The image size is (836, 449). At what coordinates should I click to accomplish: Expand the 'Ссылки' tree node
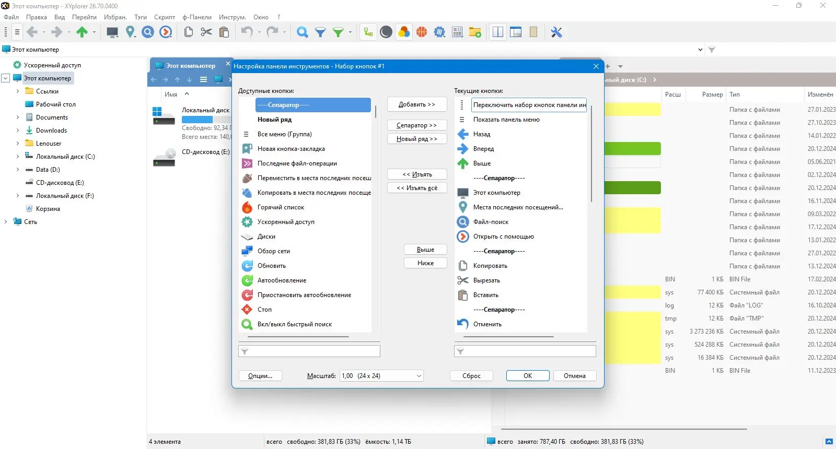tap(18, 91)
